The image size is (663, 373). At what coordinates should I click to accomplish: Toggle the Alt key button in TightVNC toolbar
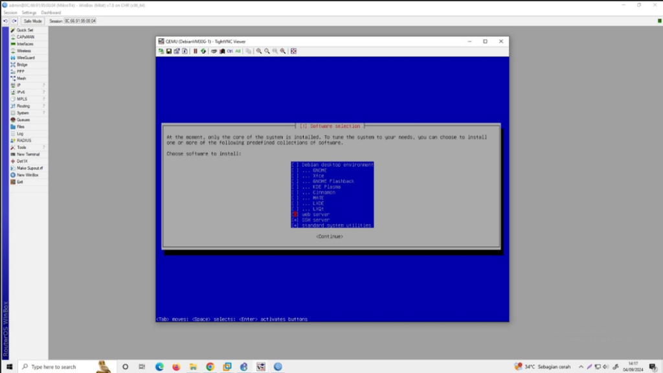[238, 51]
